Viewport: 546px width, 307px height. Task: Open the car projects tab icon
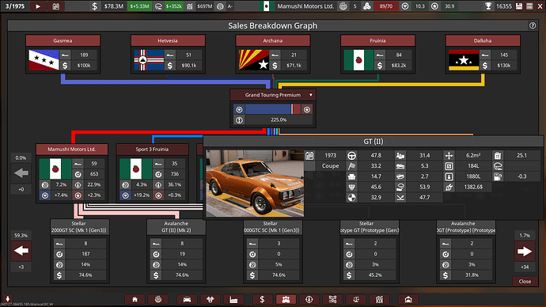(x=187, y=299)
